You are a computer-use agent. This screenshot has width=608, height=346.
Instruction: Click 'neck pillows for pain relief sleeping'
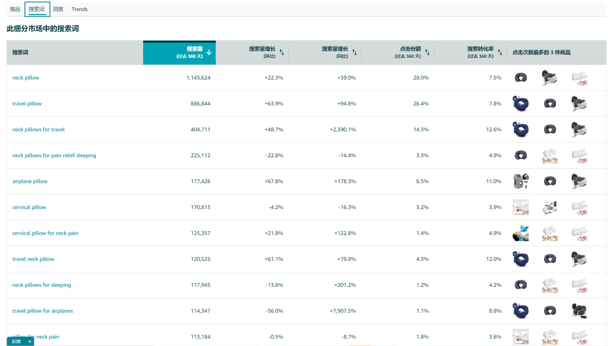[x=54, y=156]
